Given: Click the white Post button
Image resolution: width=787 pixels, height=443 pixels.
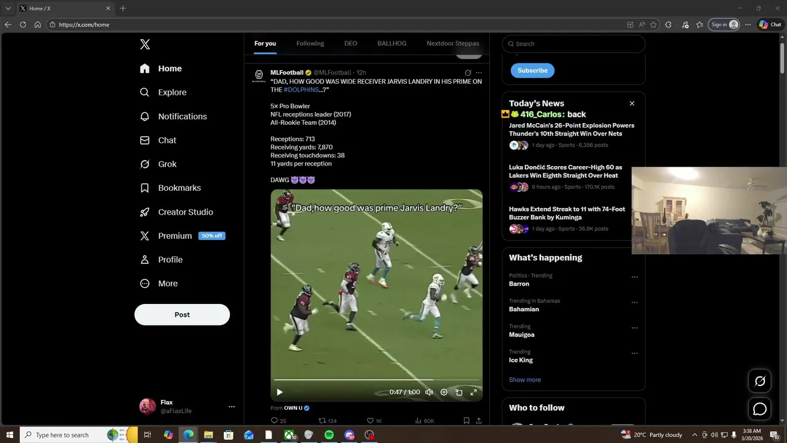Looking at the screenshot, I should (x=182, y=314).
